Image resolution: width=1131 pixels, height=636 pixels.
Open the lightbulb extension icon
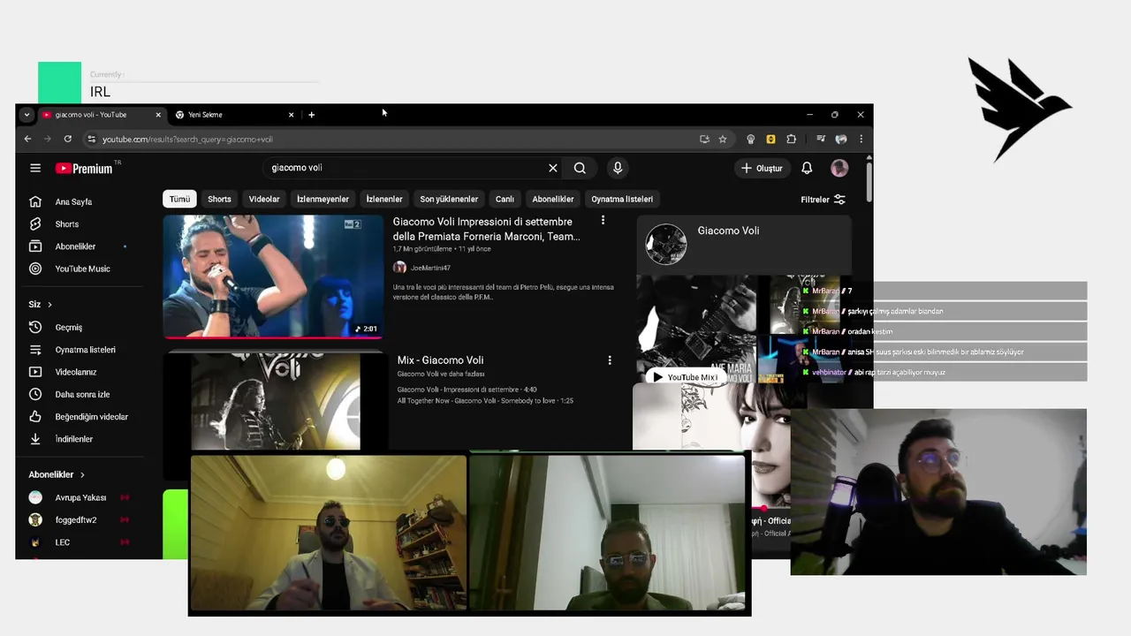pos(750,139)
